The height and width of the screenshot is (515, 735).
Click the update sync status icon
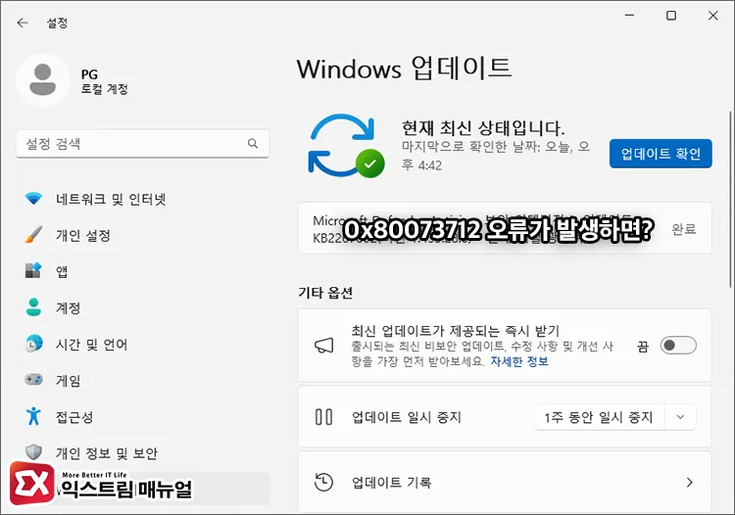tap(346, 146)
